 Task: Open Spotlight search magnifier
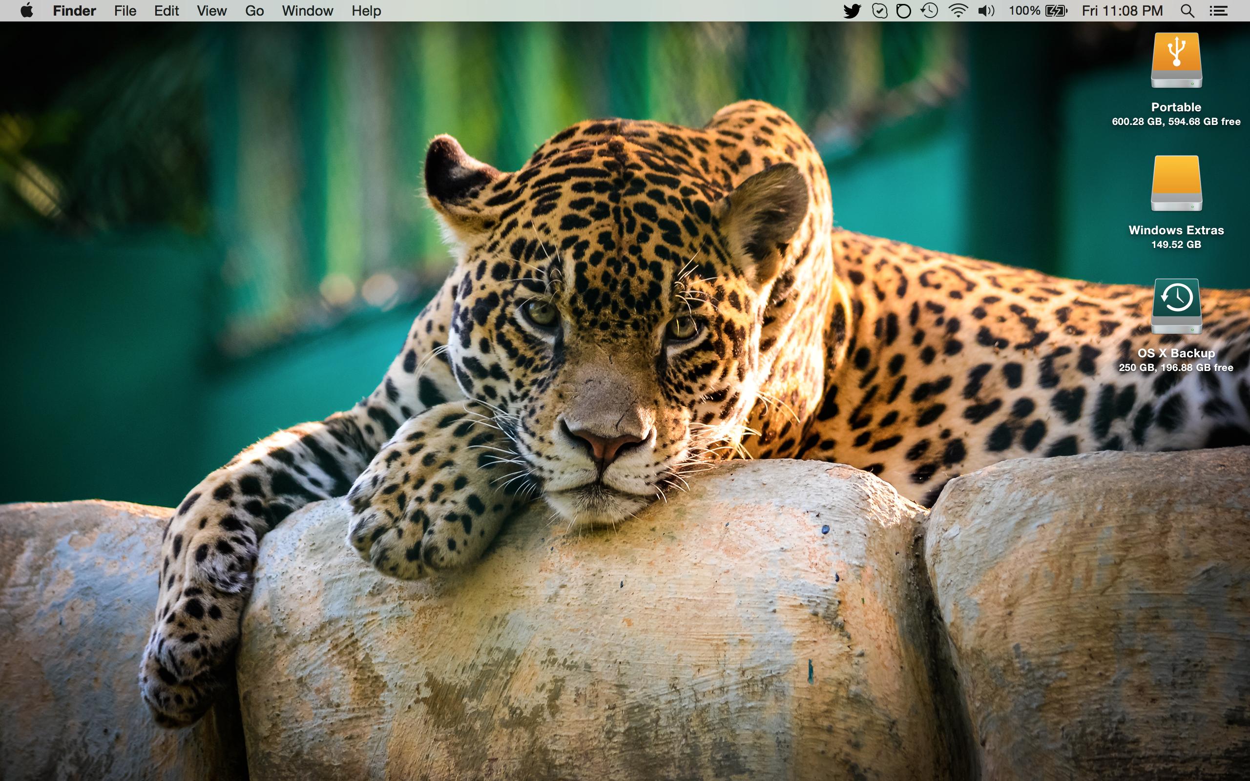1187,11
